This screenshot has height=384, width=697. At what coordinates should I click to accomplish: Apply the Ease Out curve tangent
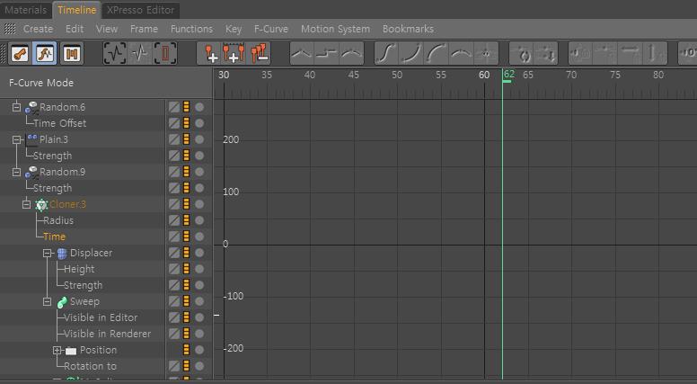click(x=436, y=54)
